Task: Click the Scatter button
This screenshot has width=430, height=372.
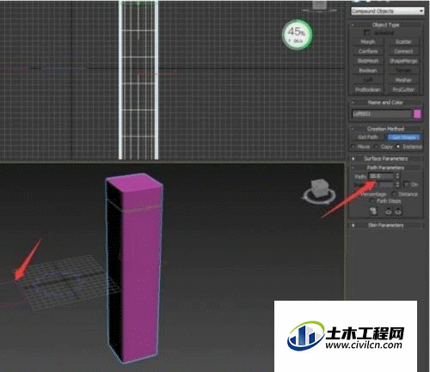Action: (403, 42)
